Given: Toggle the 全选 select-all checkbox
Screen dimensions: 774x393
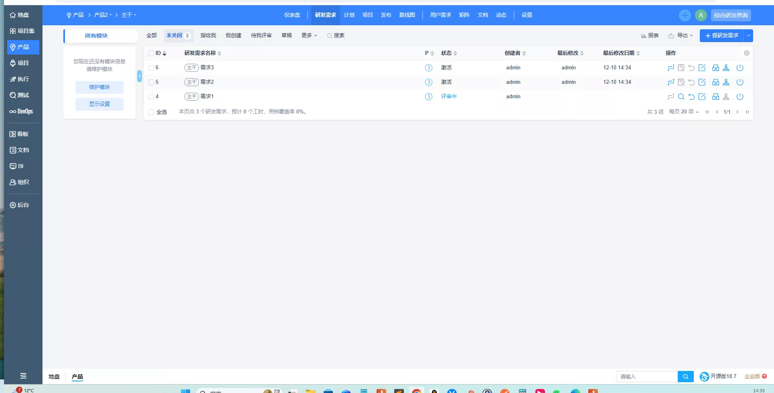Looking at the screenshot, I should click(151, 112).
